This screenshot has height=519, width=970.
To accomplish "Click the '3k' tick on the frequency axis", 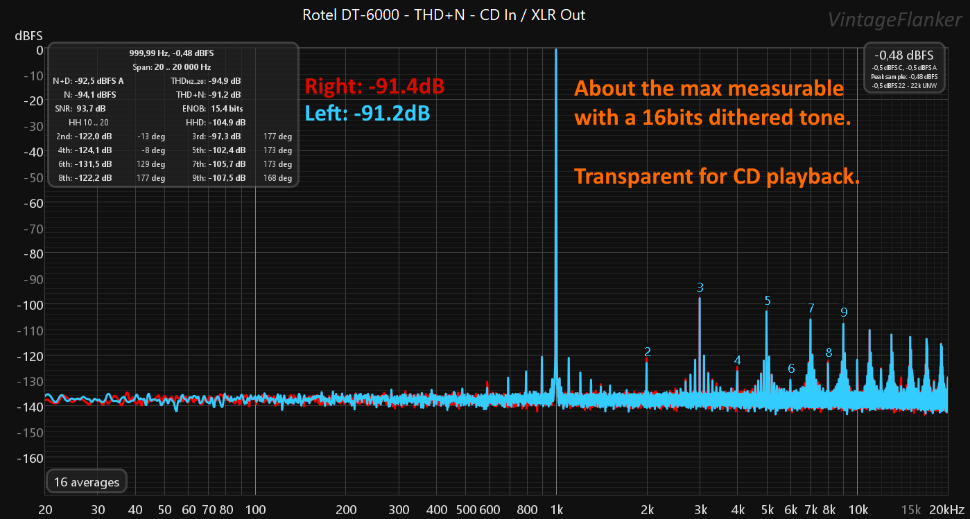I will 700,509.
